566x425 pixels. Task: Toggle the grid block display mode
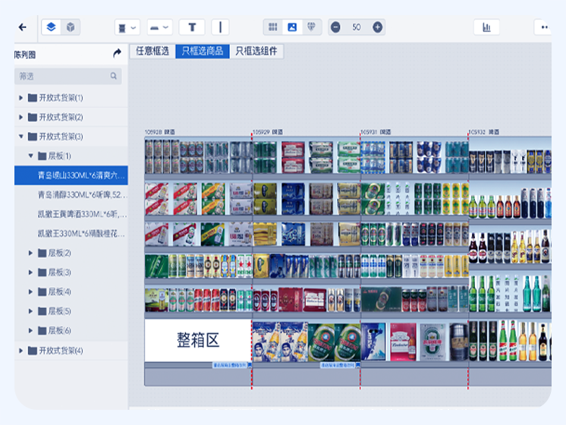coord(272,27)
